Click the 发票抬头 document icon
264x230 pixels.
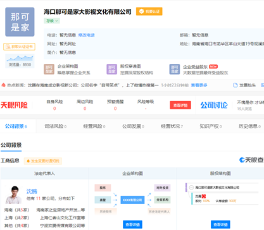click(x=235, y=85)
